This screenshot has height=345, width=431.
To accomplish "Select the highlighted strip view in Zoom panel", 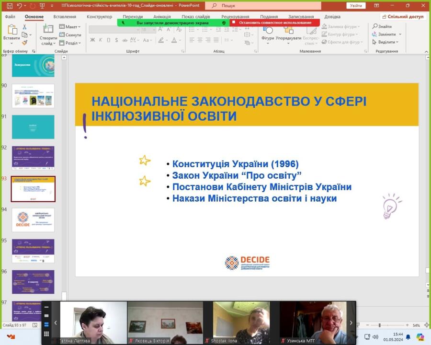I will pos(46,325).
